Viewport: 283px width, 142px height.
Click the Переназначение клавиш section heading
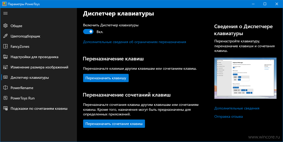click(x=113, y=59)
